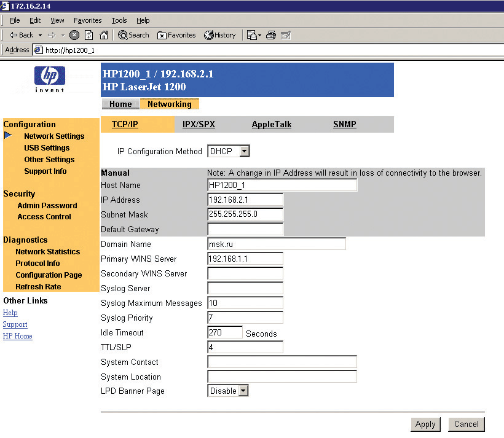Screen dimensions: 504x438
Task: Open the Help menu
Action: [x=143, y=20]
